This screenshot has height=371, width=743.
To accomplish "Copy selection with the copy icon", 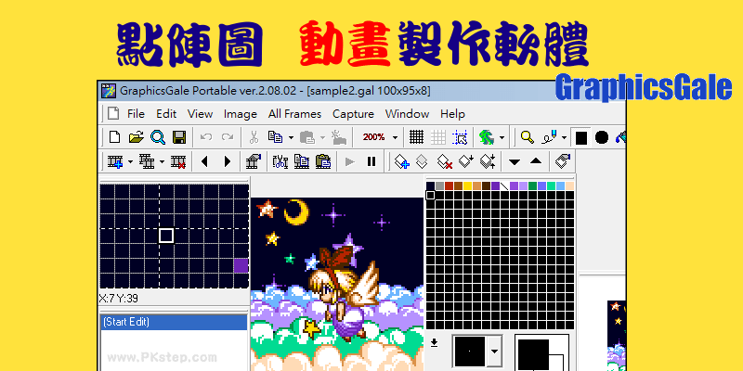I will [x=275, y=137].
